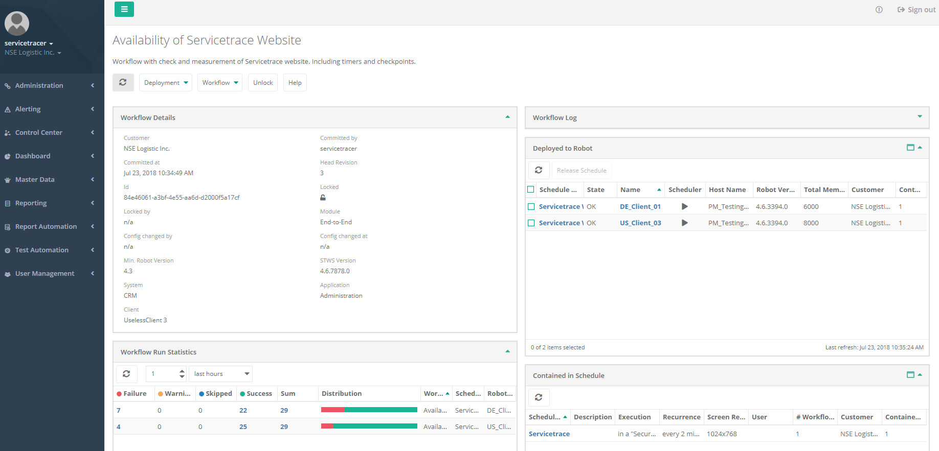Open the Report Automation sidebar menu

(52, 226)
